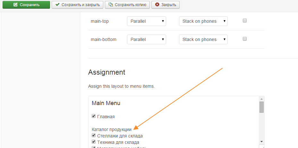The image size is (298, 148).
Task: Click the scroll down arrow of menu list
Action: (x=261, y=141)
